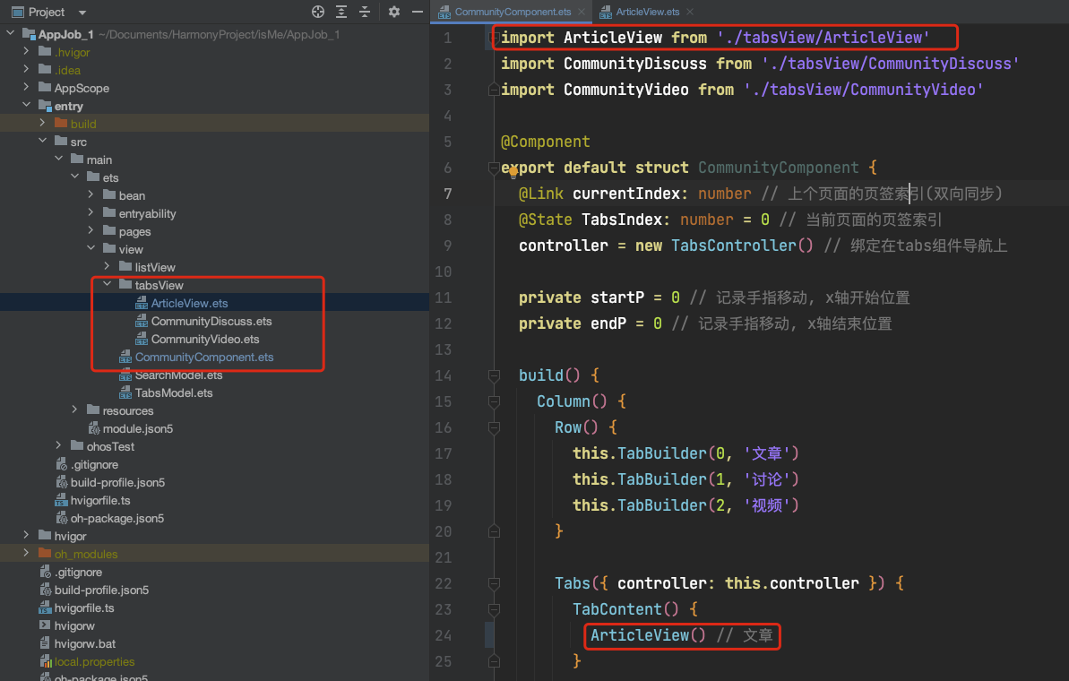The height and width of the screenshot is (681, 1069).
Task: Expand the oh_modules folder
Action: point(26,554)
